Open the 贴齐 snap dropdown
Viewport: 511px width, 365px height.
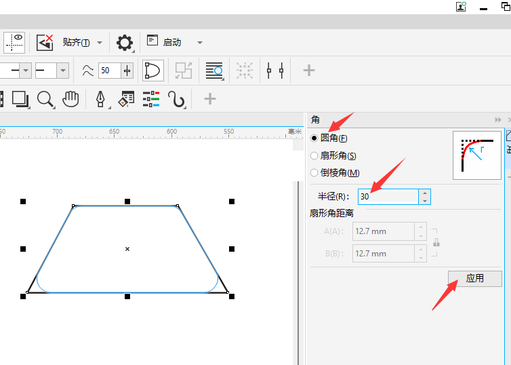coord(100,43)
